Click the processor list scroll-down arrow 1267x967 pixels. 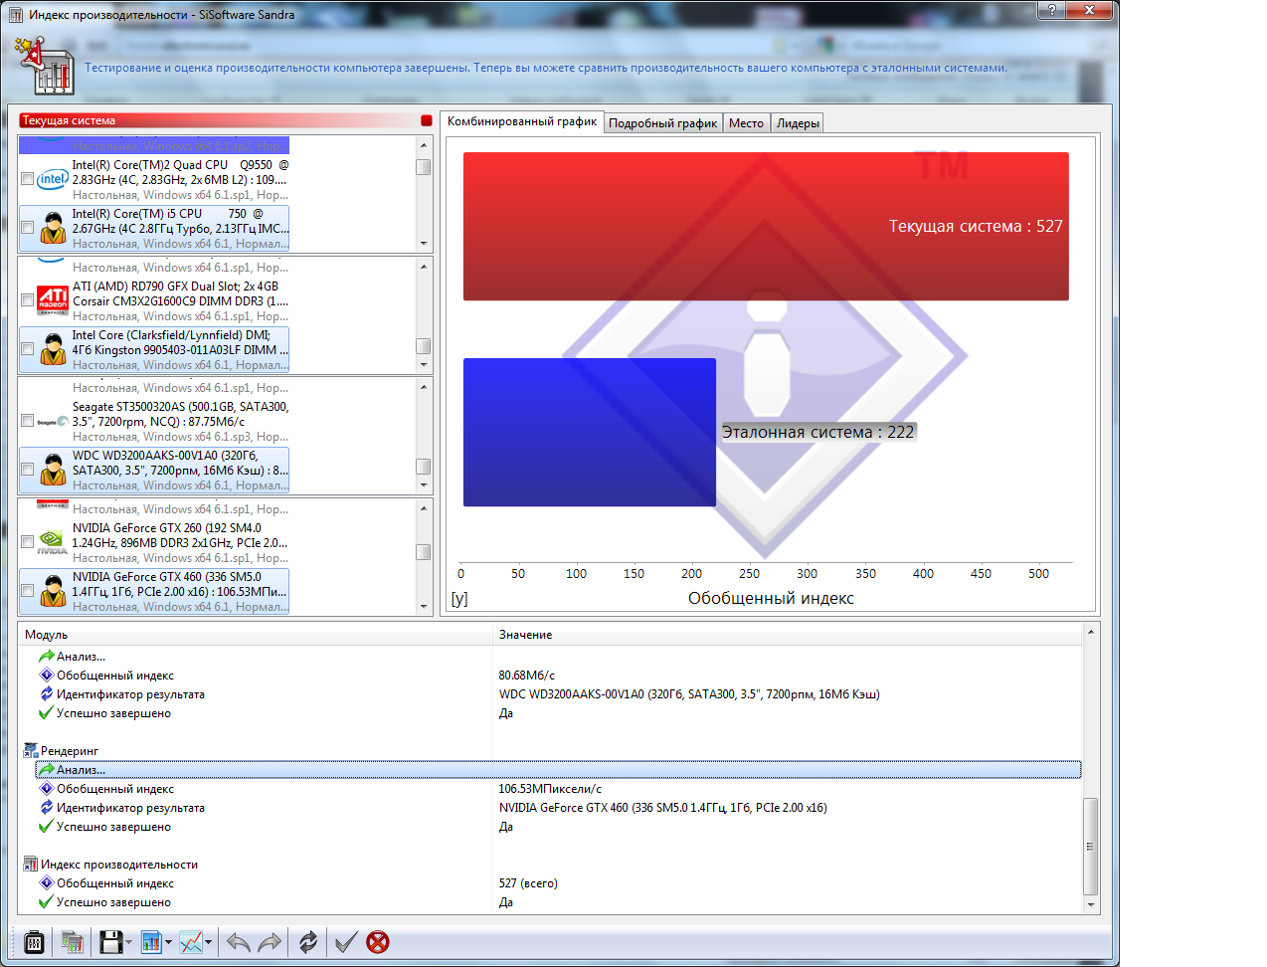pos(424,244)
